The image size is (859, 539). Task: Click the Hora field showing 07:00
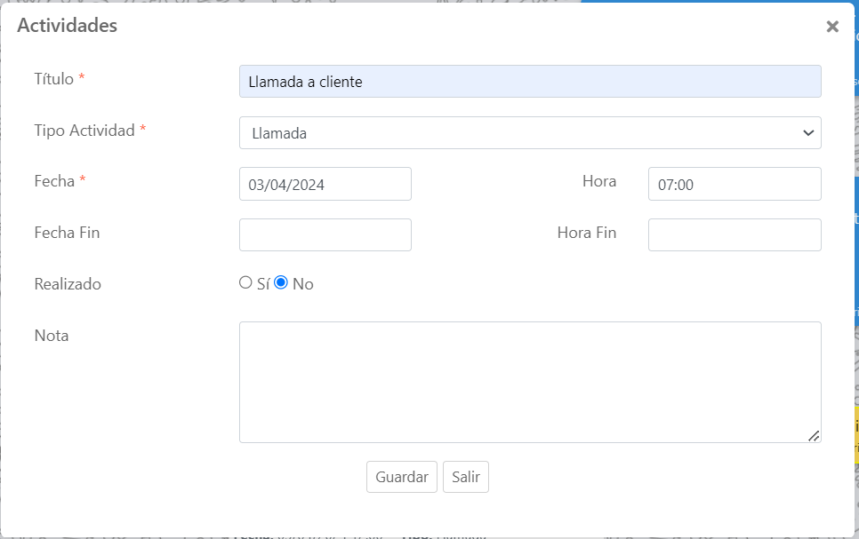[x=735, y=184]
